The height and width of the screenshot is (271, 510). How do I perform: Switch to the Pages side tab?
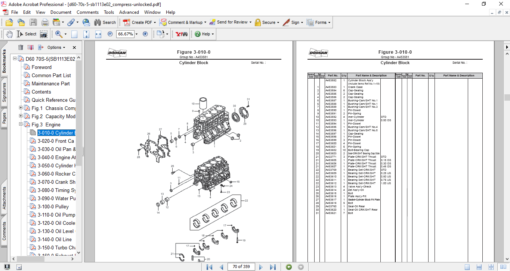(x=4, y=118)
